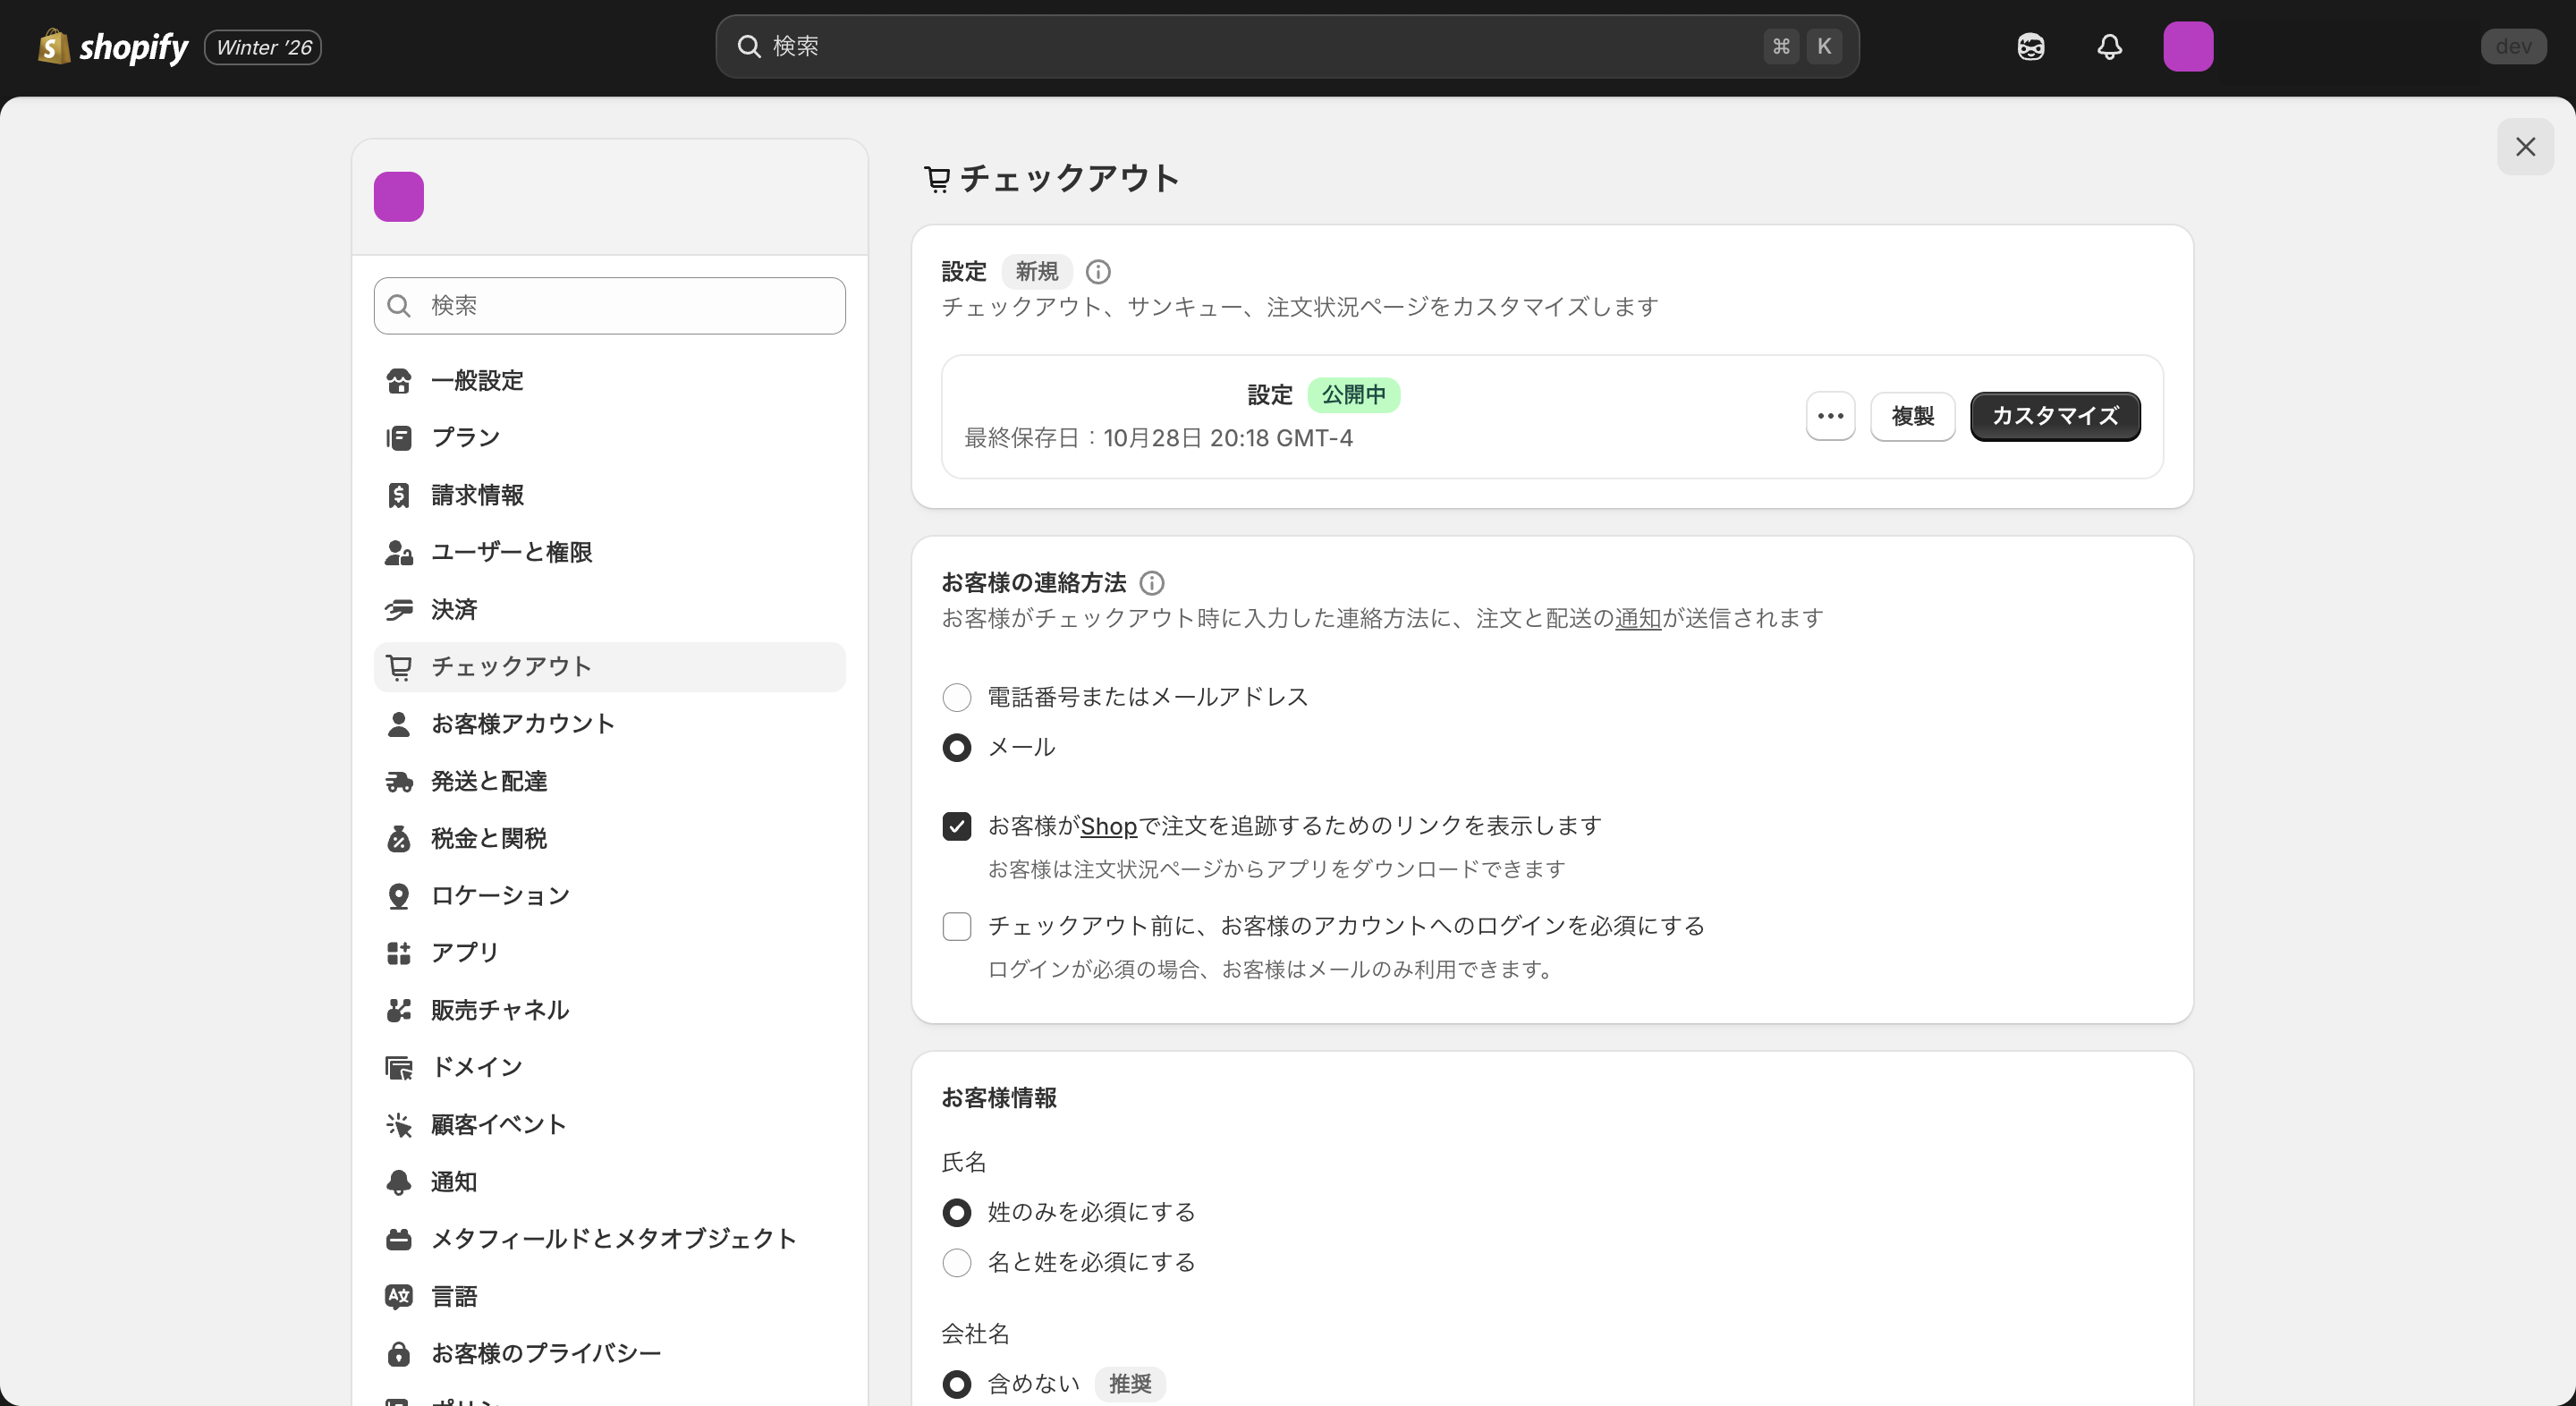Click the アプリ grid icon in sidebar
Image resolution: width=2576 pixels, height=1406 pixels.
pos(399,952)
